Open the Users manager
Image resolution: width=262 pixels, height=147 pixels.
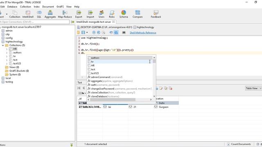tap(101, 14)
